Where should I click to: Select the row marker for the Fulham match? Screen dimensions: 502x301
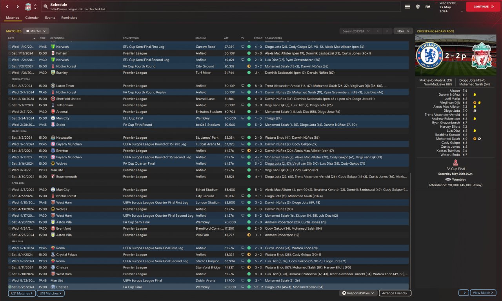(10, 53)
